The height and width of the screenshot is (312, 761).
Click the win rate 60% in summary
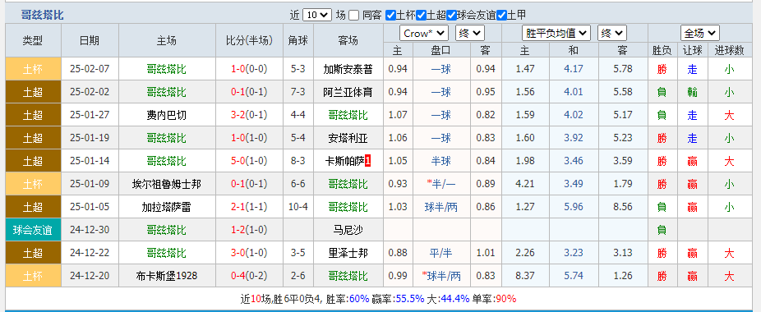(x=360, y=298)
